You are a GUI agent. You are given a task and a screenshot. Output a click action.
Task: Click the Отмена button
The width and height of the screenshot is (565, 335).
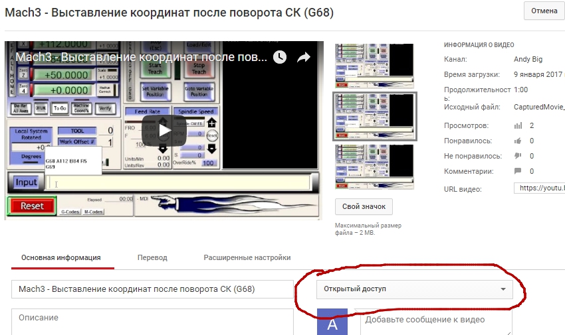point(544,11)
